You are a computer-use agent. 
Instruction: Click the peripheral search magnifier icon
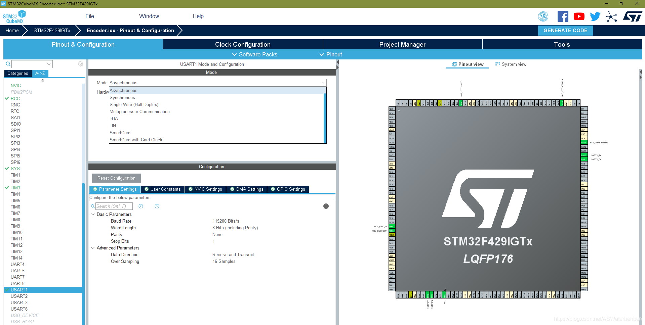[x=8, y=64]
